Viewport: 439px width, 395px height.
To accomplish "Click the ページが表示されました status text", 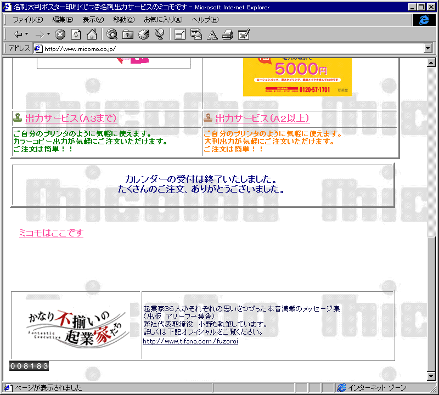I will (x=48, y=388).
